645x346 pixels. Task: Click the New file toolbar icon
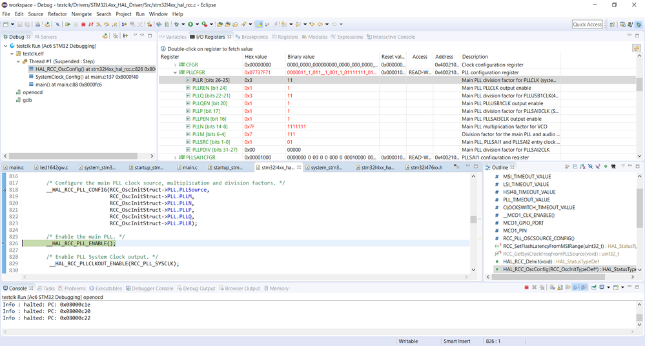click(6, 25)
